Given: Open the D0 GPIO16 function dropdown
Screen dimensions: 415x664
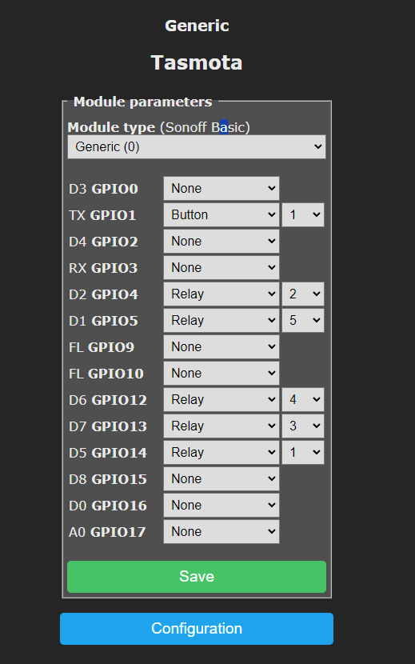Looking at the screenshot, I should (221, 505).
